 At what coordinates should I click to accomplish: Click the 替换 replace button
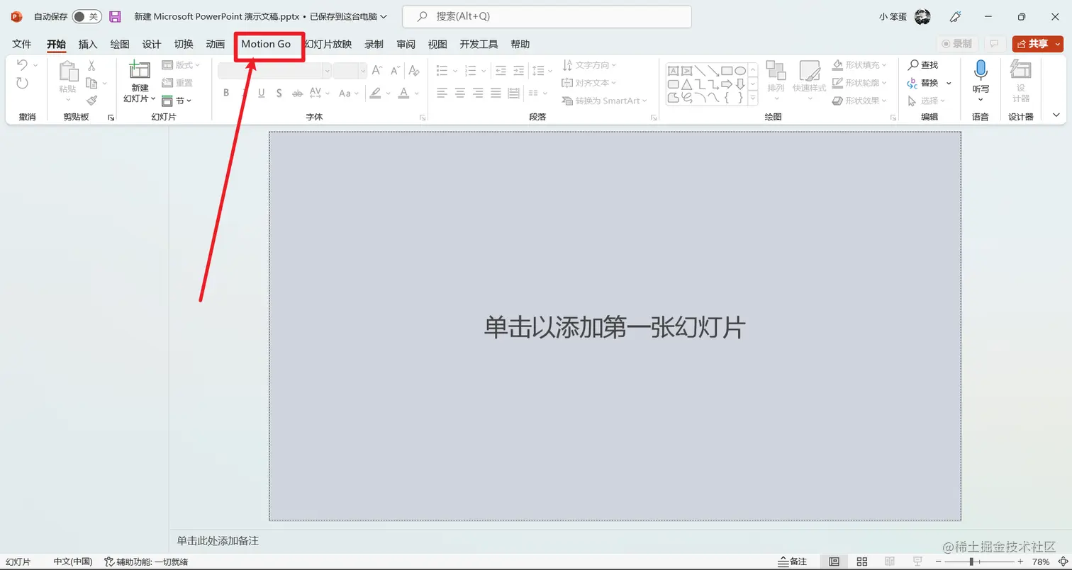(924, 83)
